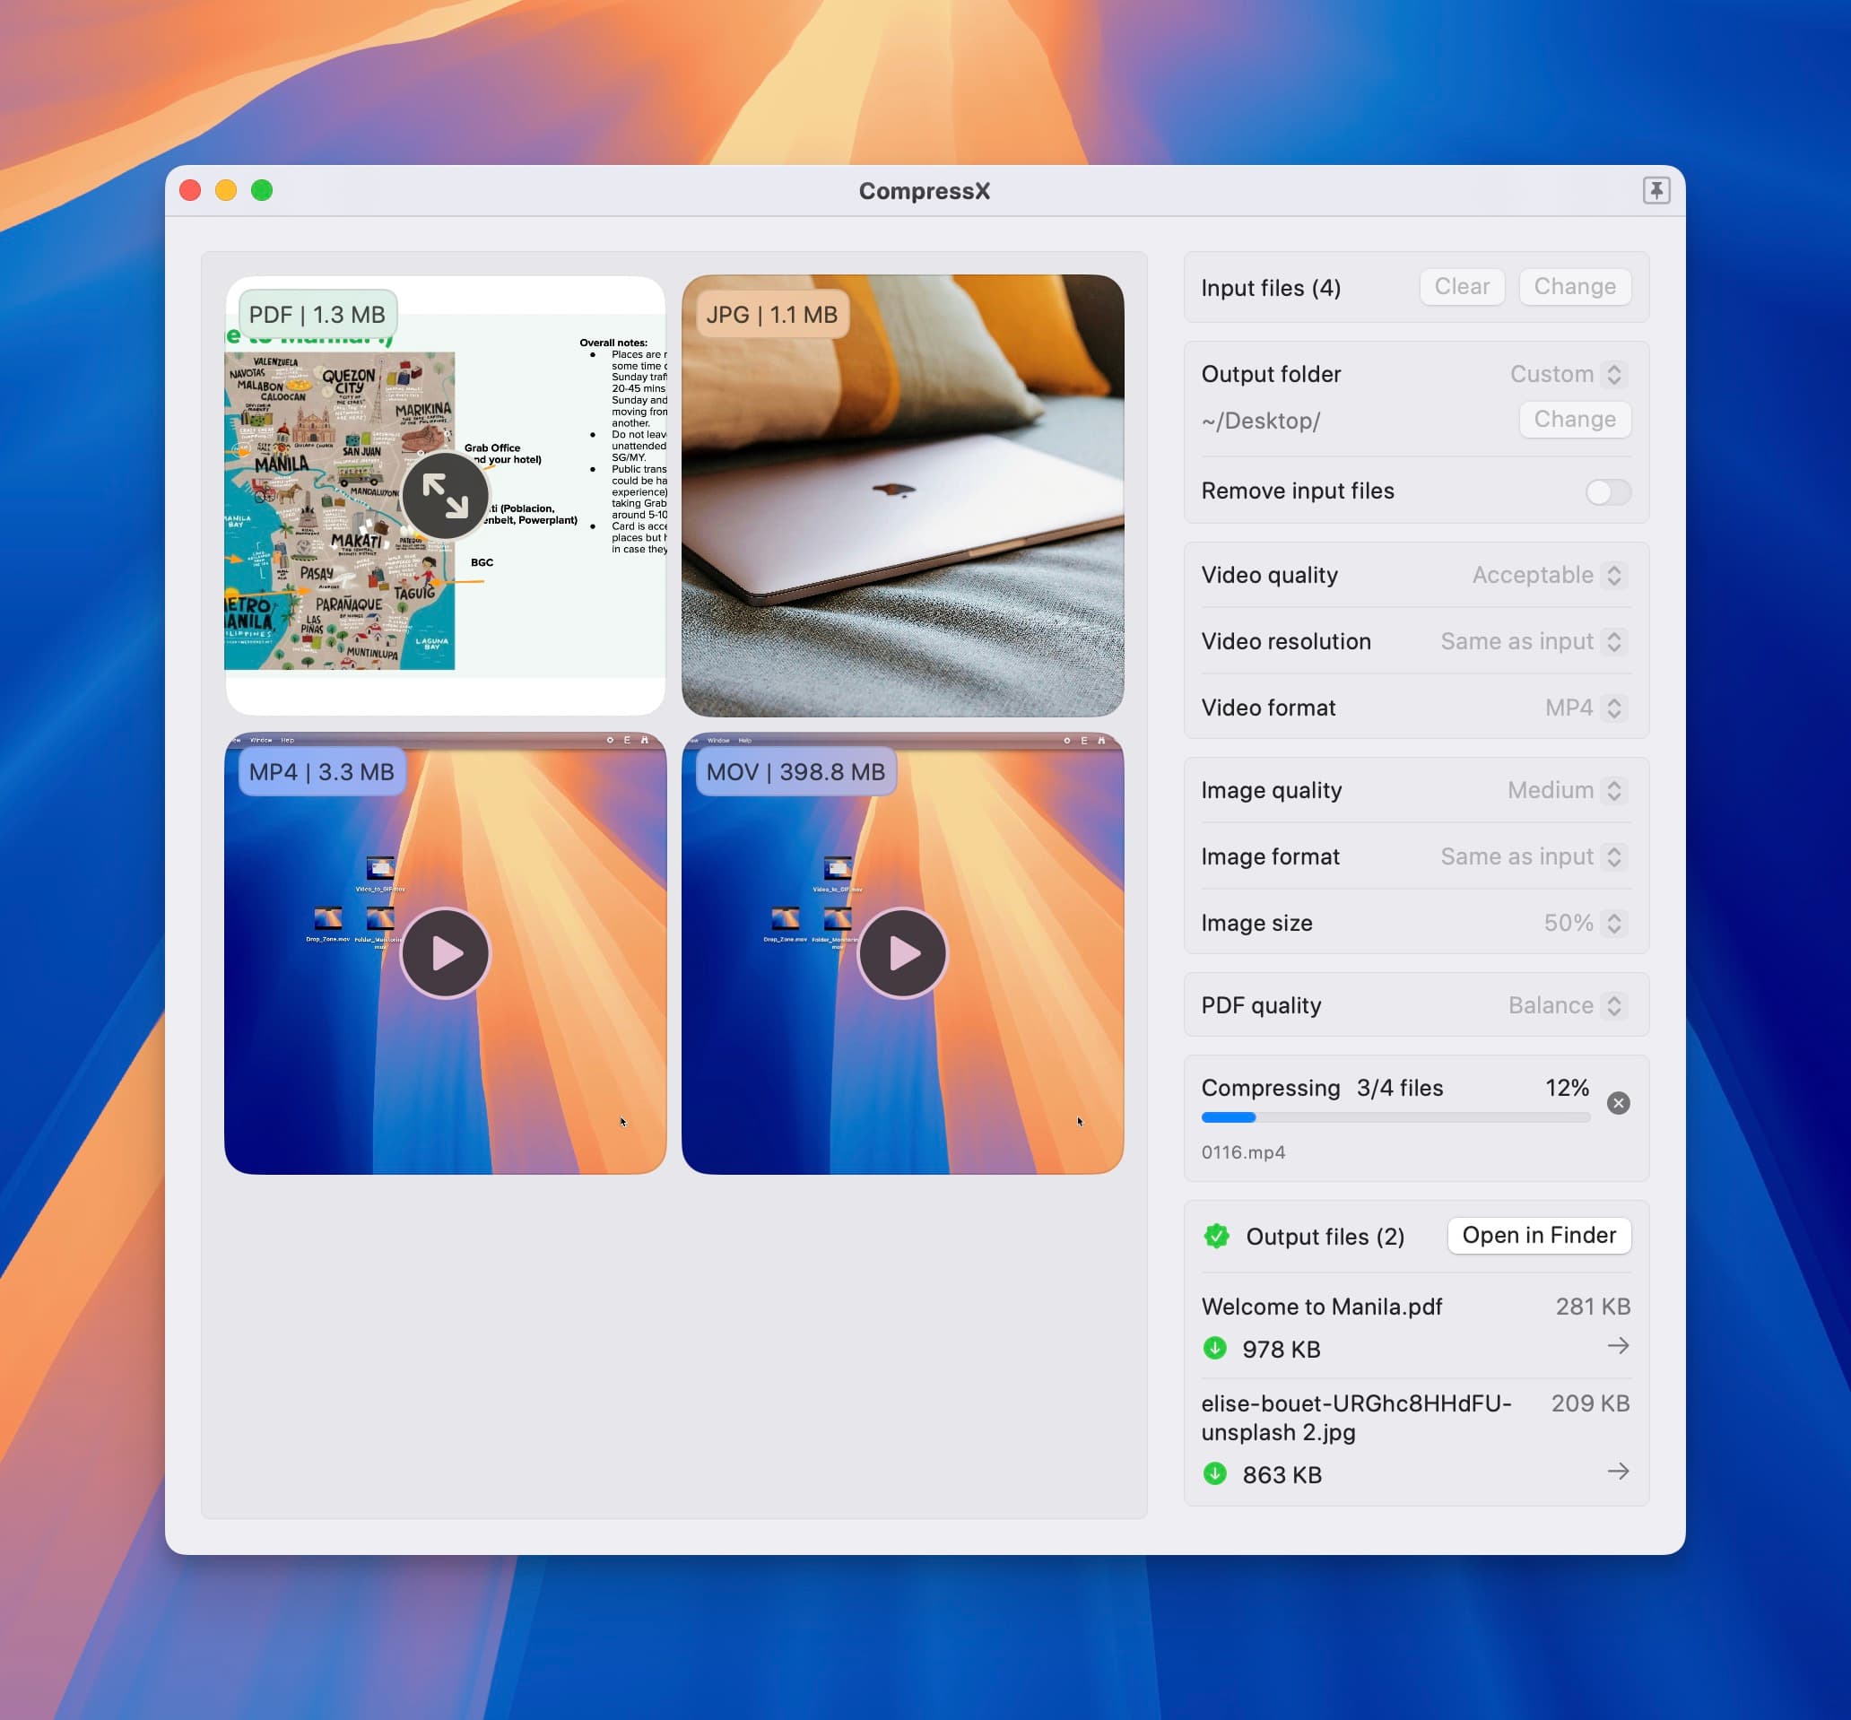1851x1720 pixels.
Task: Click the play button on MP4 video
Action: point(445,952)
